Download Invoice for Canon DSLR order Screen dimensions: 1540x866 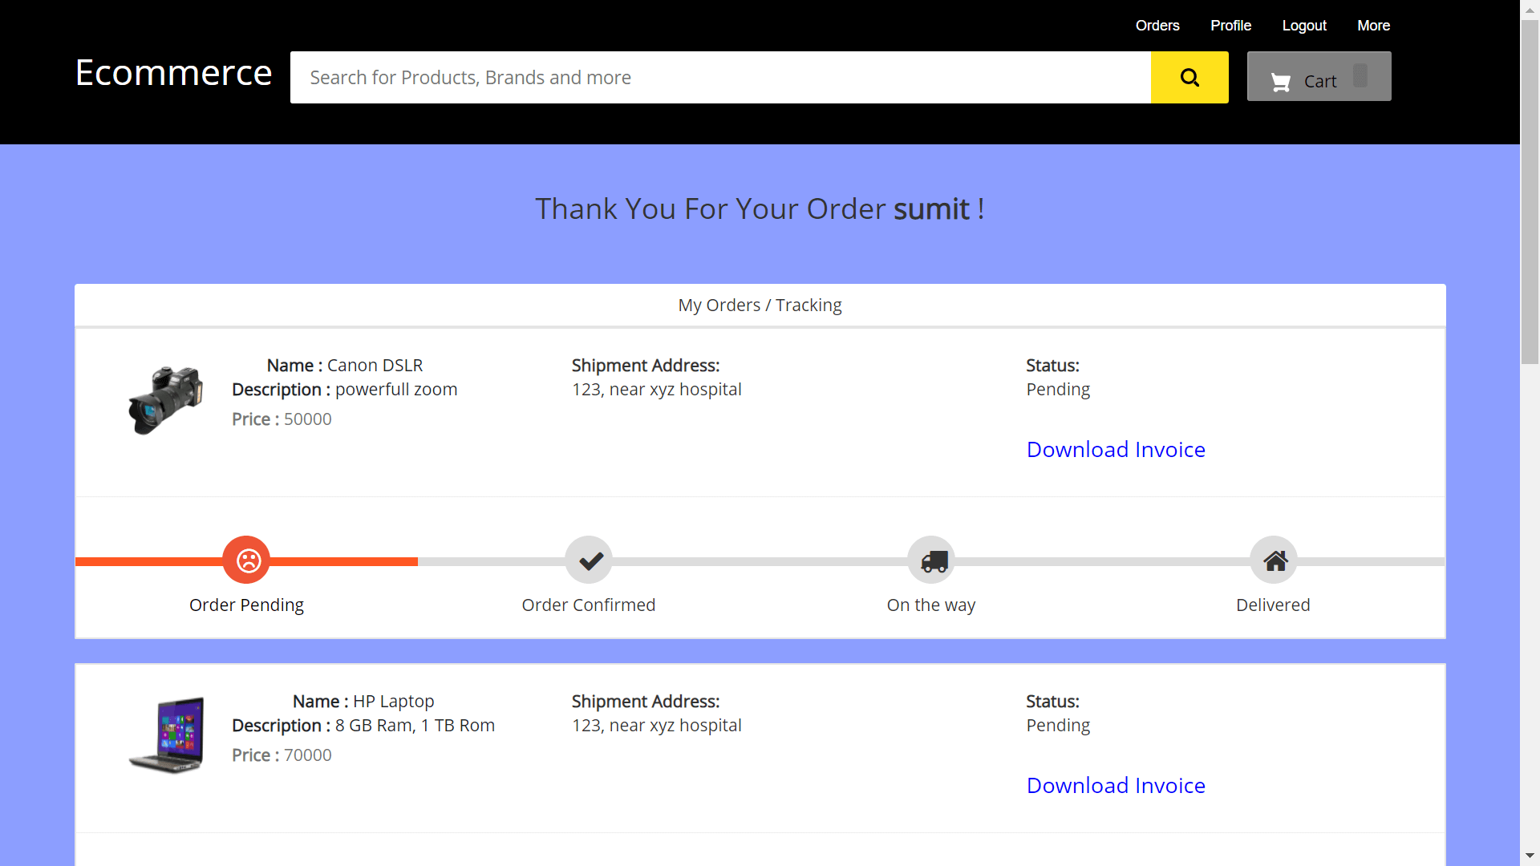pos(1116,448)
